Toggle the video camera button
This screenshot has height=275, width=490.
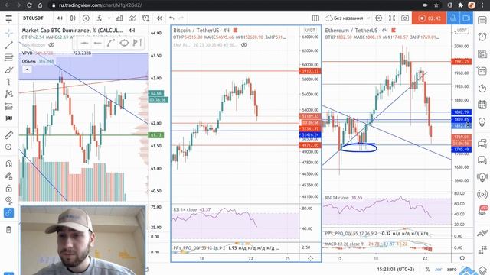tap(466, 18)
